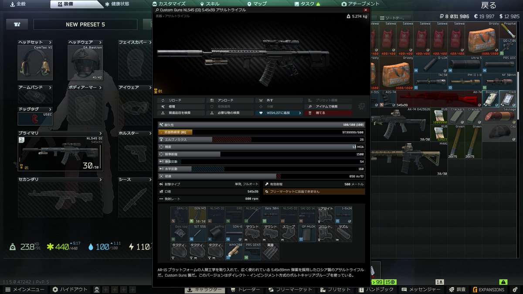The width and height of the screenshot is (523, 294).
Task: Select the 51T 556 muzzle adapter slot
Action: [x=197, y=233]
